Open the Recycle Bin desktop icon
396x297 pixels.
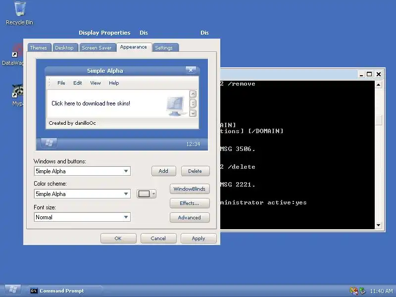[x=19, y=9]
